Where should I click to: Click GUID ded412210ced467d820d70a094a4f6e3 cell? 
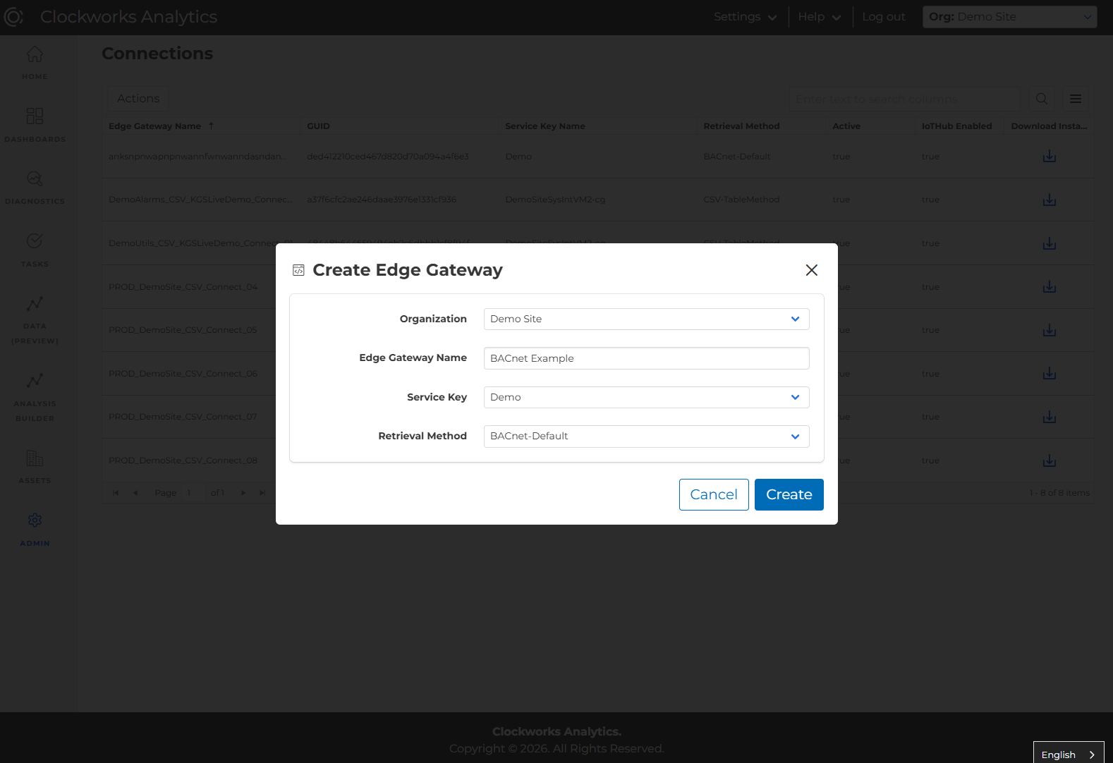click(x=388, y=157)
